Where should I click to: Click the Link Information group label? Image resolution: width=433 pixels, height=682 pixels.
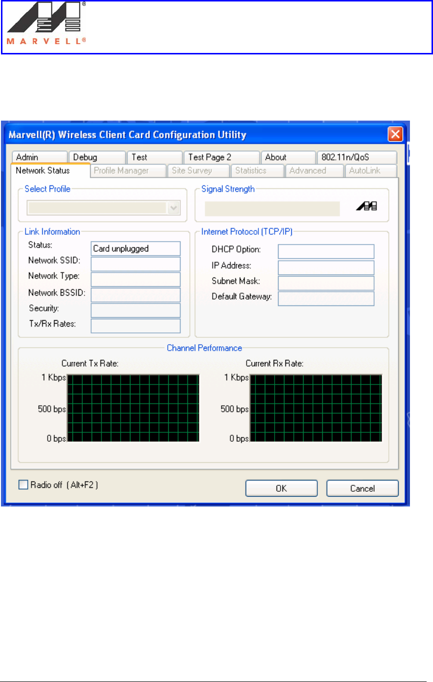click(52, 232)
